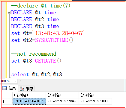Place cursor on line 'DECLARE @t time'
This screenshot has height=108, width=126.
(34, 13)
